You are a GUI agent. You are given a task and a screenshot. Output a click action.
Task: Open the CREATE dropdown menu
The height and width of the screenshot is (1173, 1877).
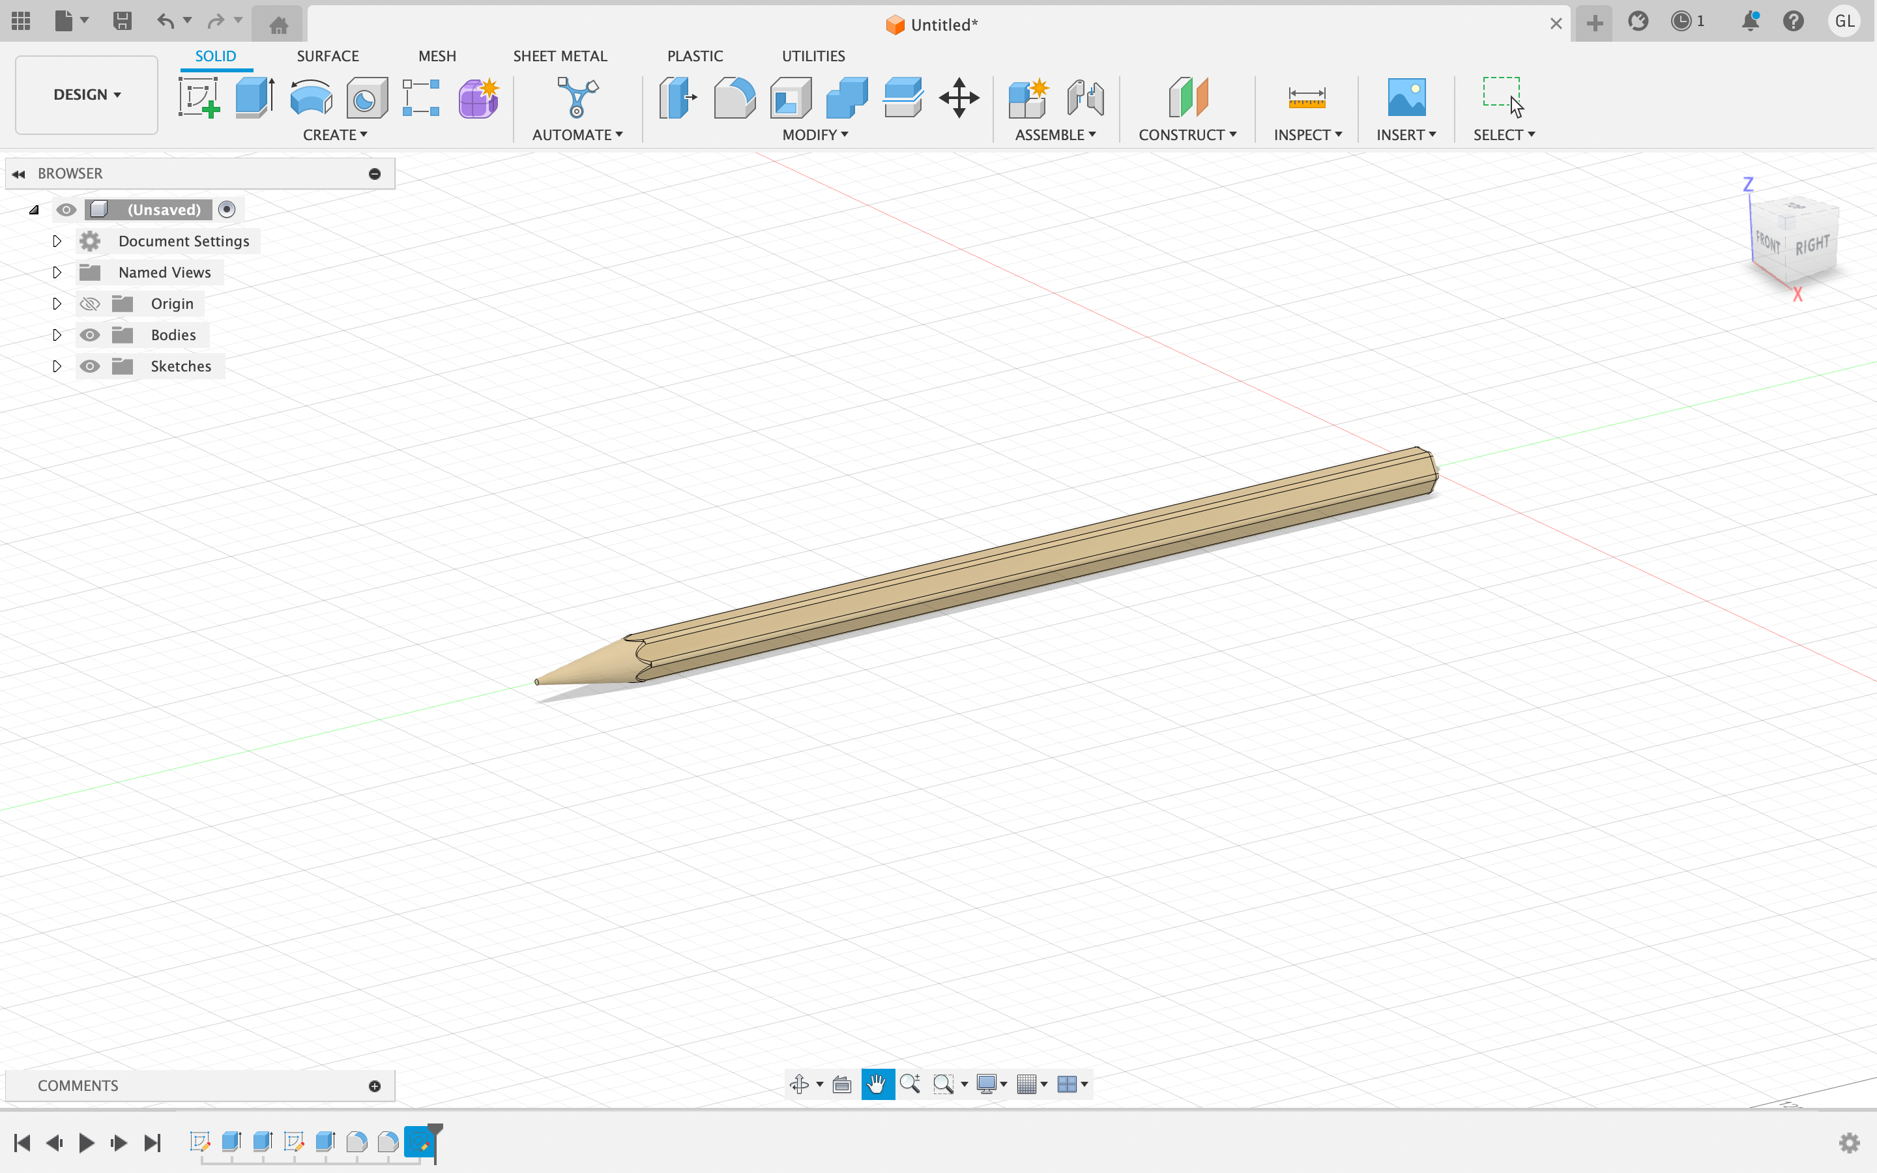coord(334,135)
